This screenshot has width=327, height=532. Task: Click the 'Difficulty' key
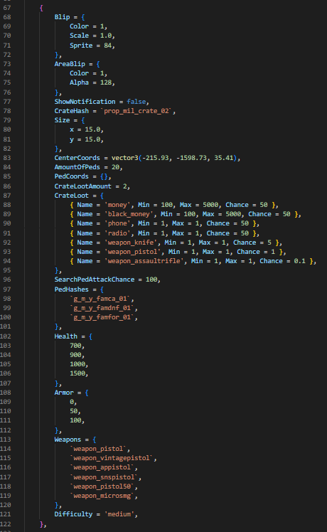click(x=74, y=514)
